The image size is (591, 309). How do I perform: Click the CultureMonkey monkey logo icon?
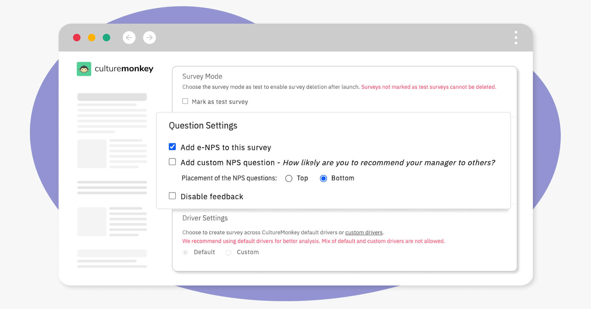pyautogui.click(x=84, y=69)
